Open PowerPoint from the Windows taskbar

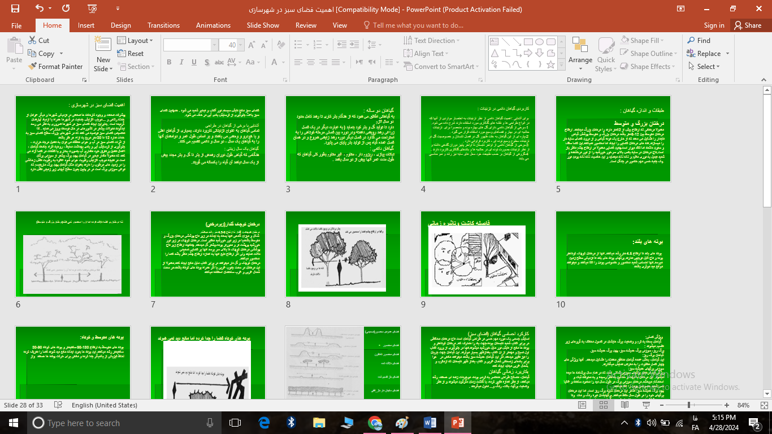tap(457, 423)
